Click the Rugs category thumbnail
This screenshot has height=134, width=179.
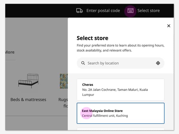[x=64, y=81]
